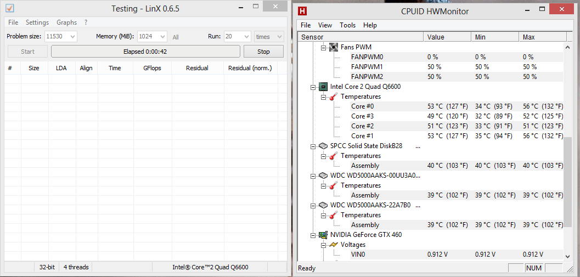Open HWMonitor Tools menu
This screenshot has width=580, height=277.
tap(348, 25)
